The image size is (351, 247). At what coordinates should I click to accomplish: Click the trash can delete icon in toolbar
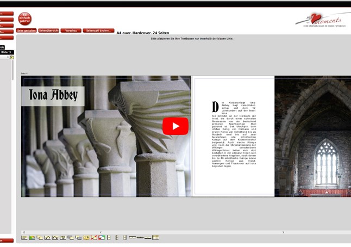62,238
